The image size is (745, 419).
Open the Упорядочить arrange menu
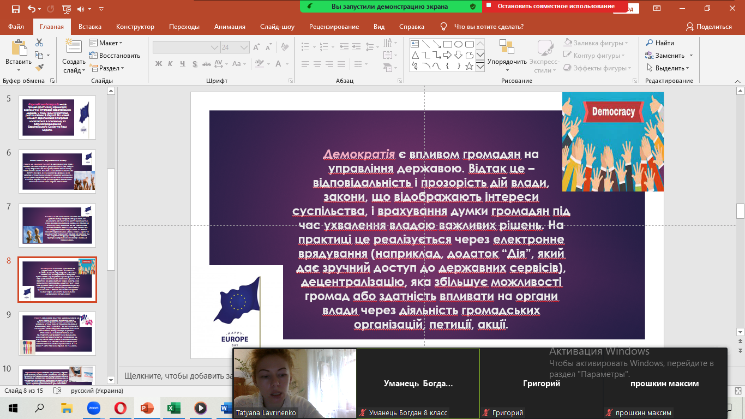(507, 55)
